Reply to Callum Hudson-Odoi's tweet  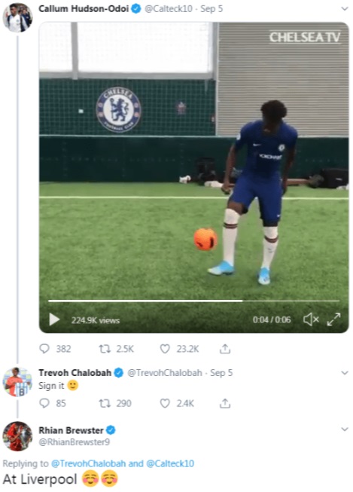click(44, 349)
